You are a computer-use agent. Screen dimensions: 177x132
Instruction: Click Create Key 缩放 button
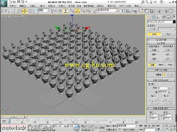(x=154, y=59)
